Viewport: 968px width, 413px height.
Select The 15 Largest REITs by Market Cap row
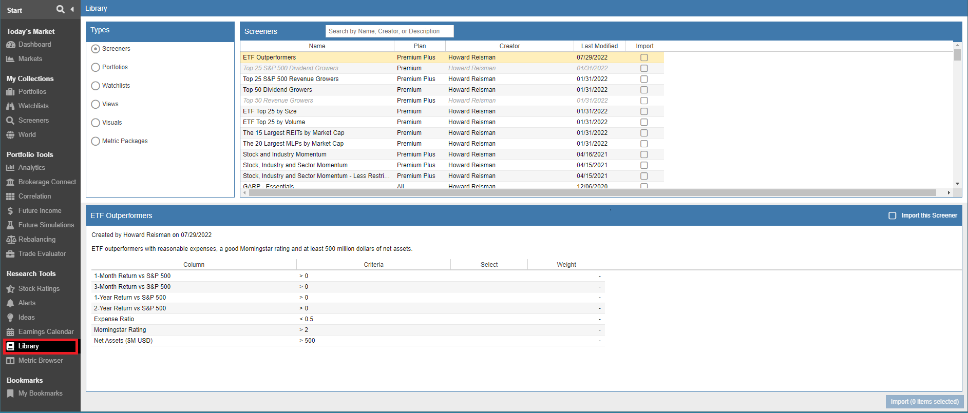(x=452, y=133)
